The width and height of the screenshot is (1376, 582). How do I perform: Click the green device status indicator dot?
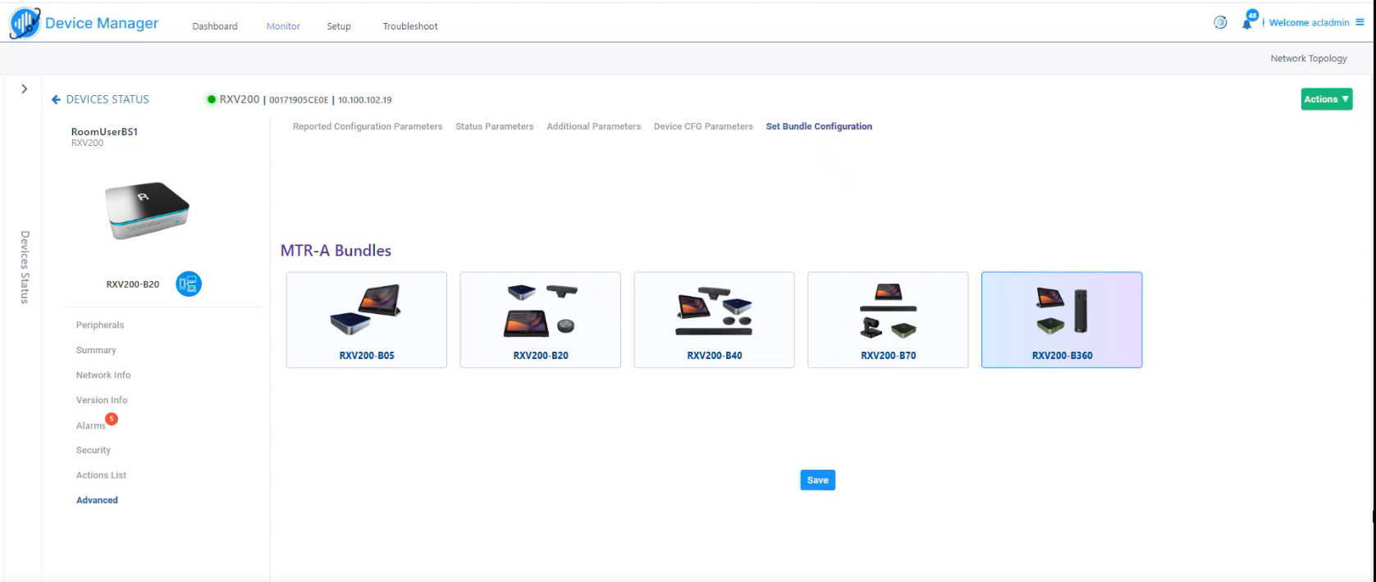click(x=211, y=99)
